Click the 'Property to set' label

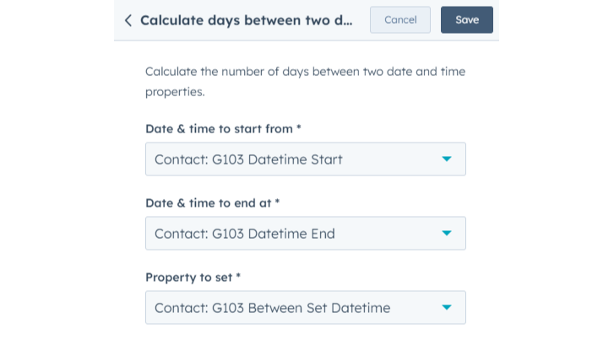(x=189, y=278)
